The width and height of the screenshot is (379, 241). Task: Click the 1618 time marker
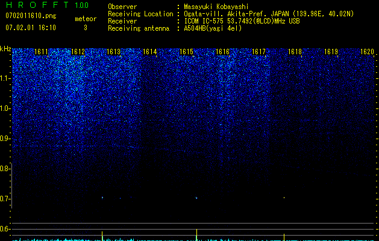[x=295, y=52]
